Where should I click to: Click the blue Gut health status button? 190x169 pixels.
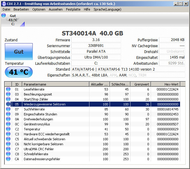tap(19, 52)
